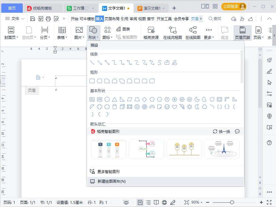276x207 pixels.
Task: Enable outline view in status bar
Action: click(148, 202)
